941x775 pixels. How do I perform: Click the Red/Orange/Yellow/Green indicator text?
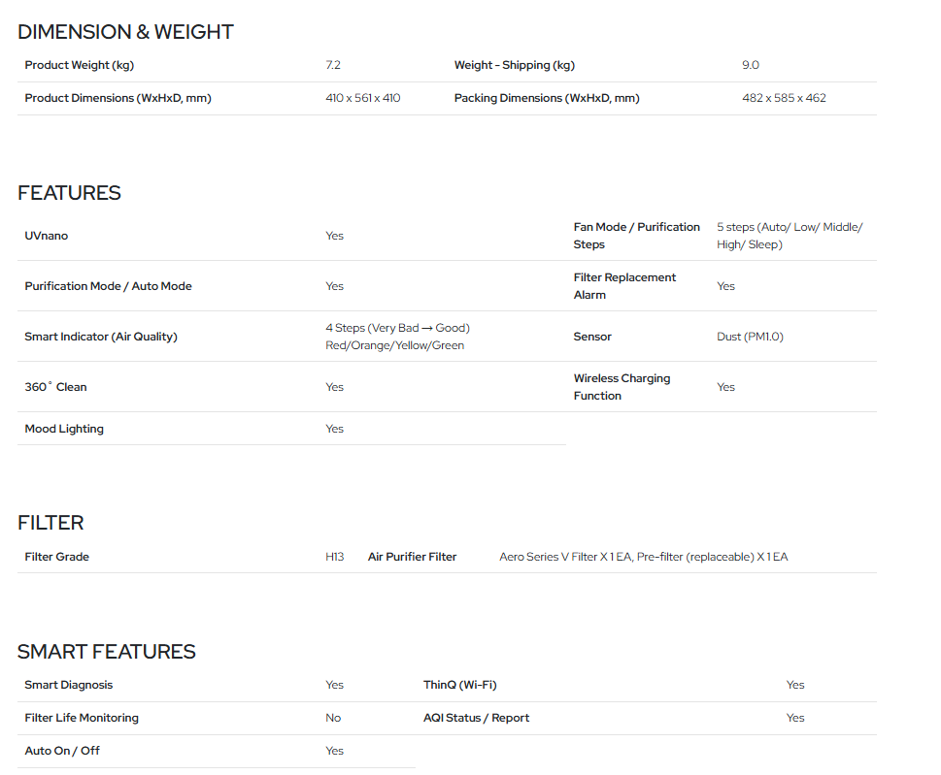(x=394, y=345)
